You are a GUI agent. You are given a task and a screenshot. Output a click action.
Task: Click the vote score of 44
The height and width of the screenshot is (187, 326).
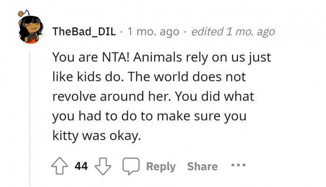(81, 166)
